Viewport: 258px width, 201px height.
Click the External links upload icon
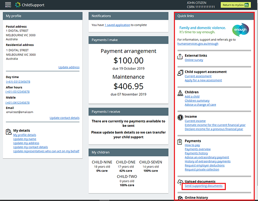(180, 56)
